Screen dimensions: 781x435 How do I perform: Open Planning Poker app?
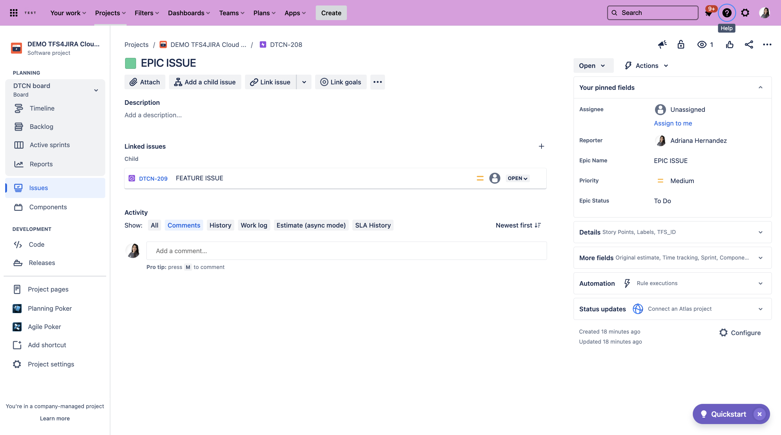click(49, 308)
